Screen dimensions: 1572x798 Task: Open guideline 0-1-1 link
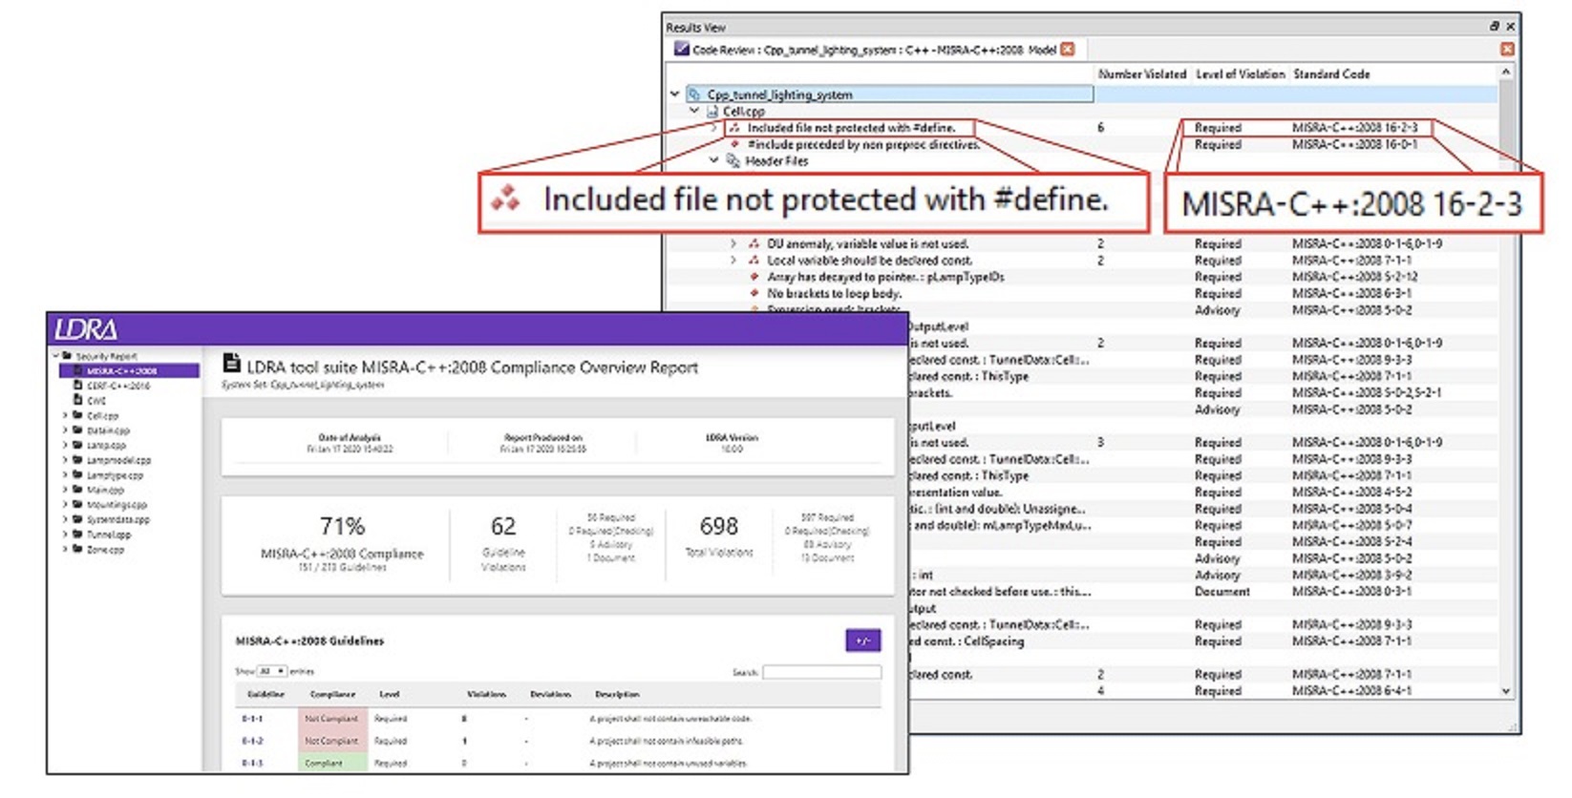pos(252,718)
